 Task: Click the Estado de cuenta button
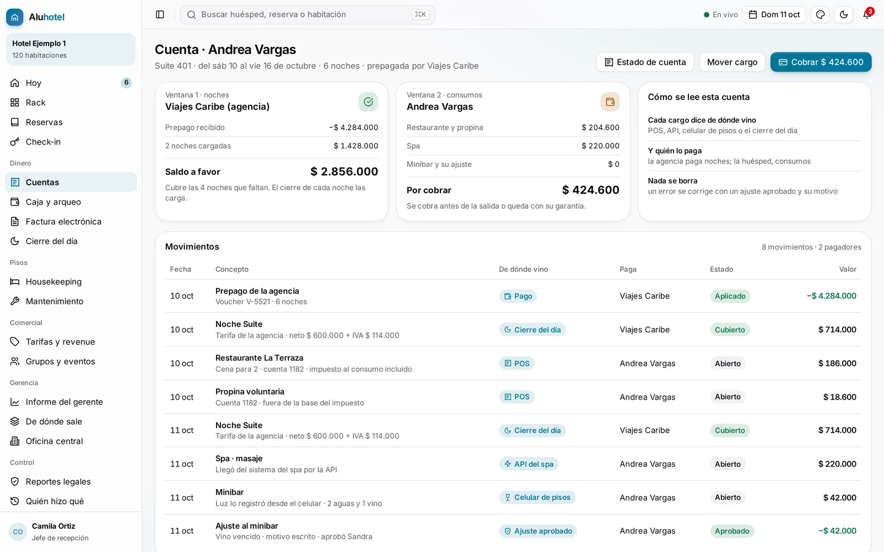pos(645,62)
